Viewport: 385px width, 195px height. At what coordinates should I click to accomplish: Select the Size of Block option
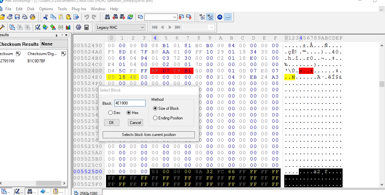pos(155,108)
